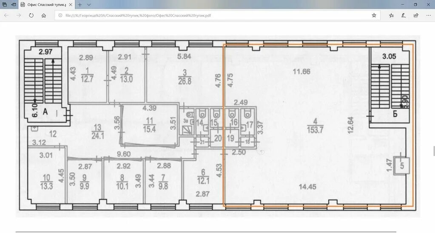This screenshot has height=233, width=435.
Task: Click dimension 14.45 in plan
Action: [307, 187]
